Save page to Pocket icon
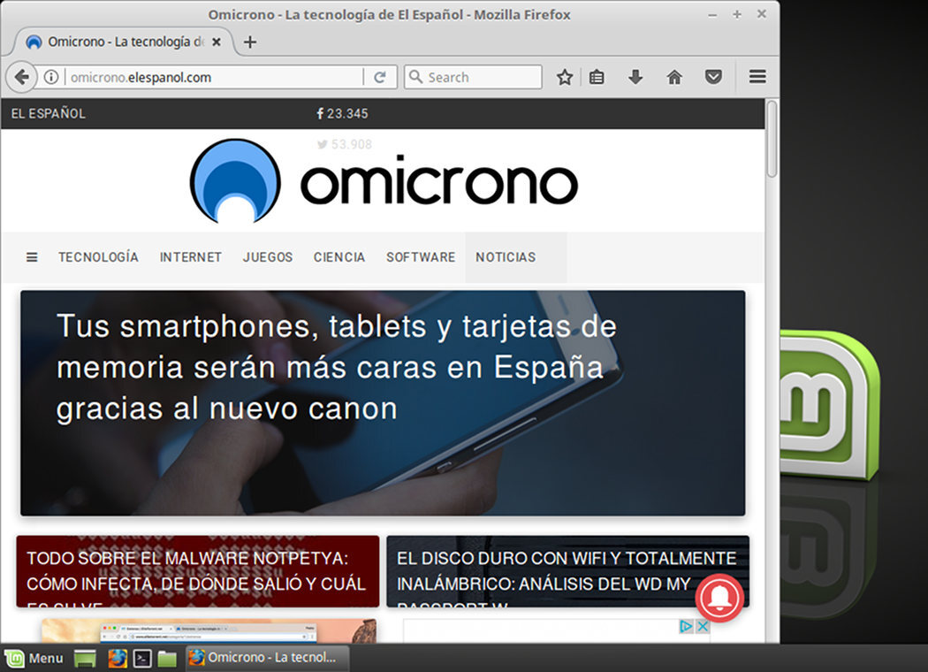 [x=713, y=77]
